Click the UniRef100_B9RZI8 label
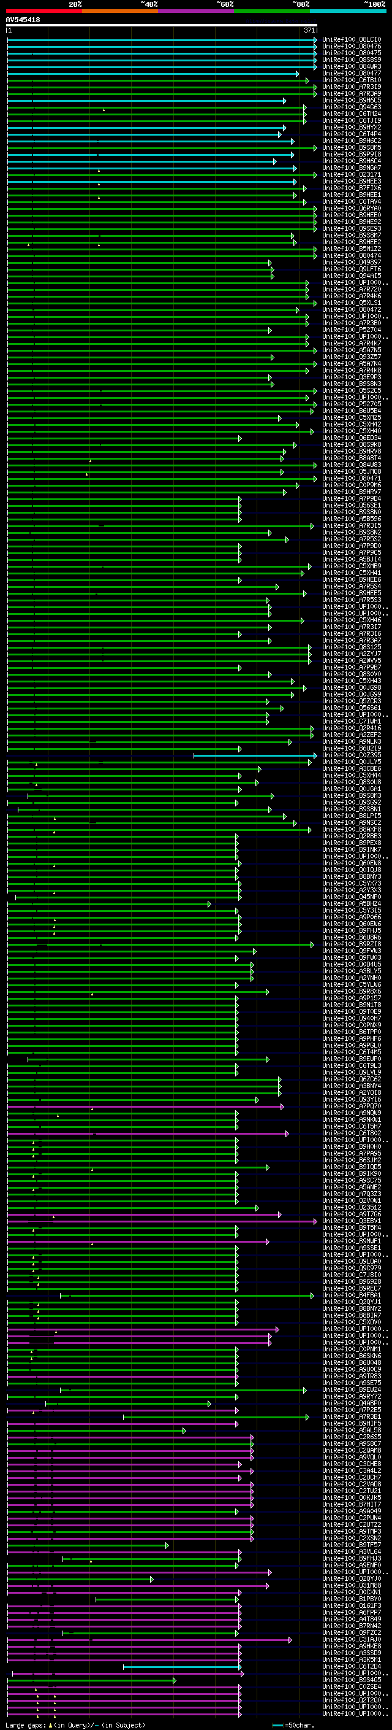Screen dimensions: 392x1730 pos(352,944)
